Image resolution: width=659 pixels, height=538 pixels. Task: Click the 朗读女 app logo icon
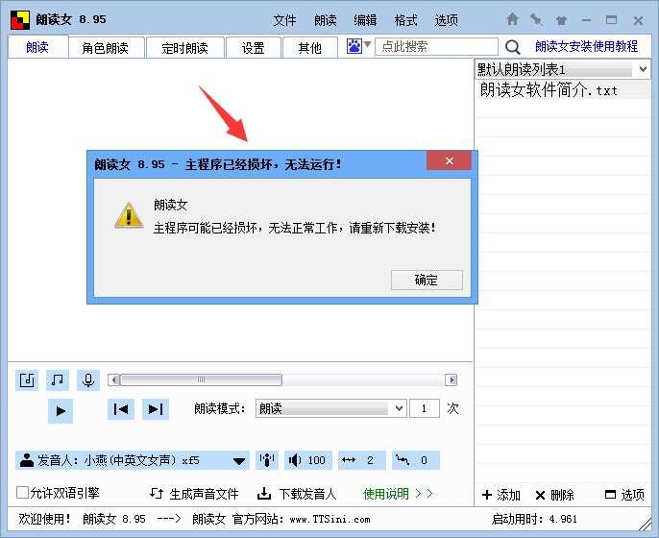(x=20, y=20)
